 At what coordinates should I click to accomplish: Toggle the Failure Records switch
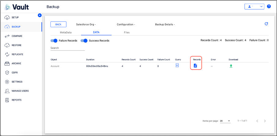[54, 41]
